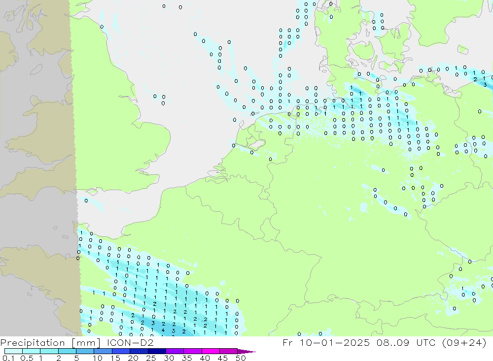The height and width of the screenshot is (361, 493).
Task: Click the date text "Fr 10-01-2025"
Action: click(x=326, y=342)
